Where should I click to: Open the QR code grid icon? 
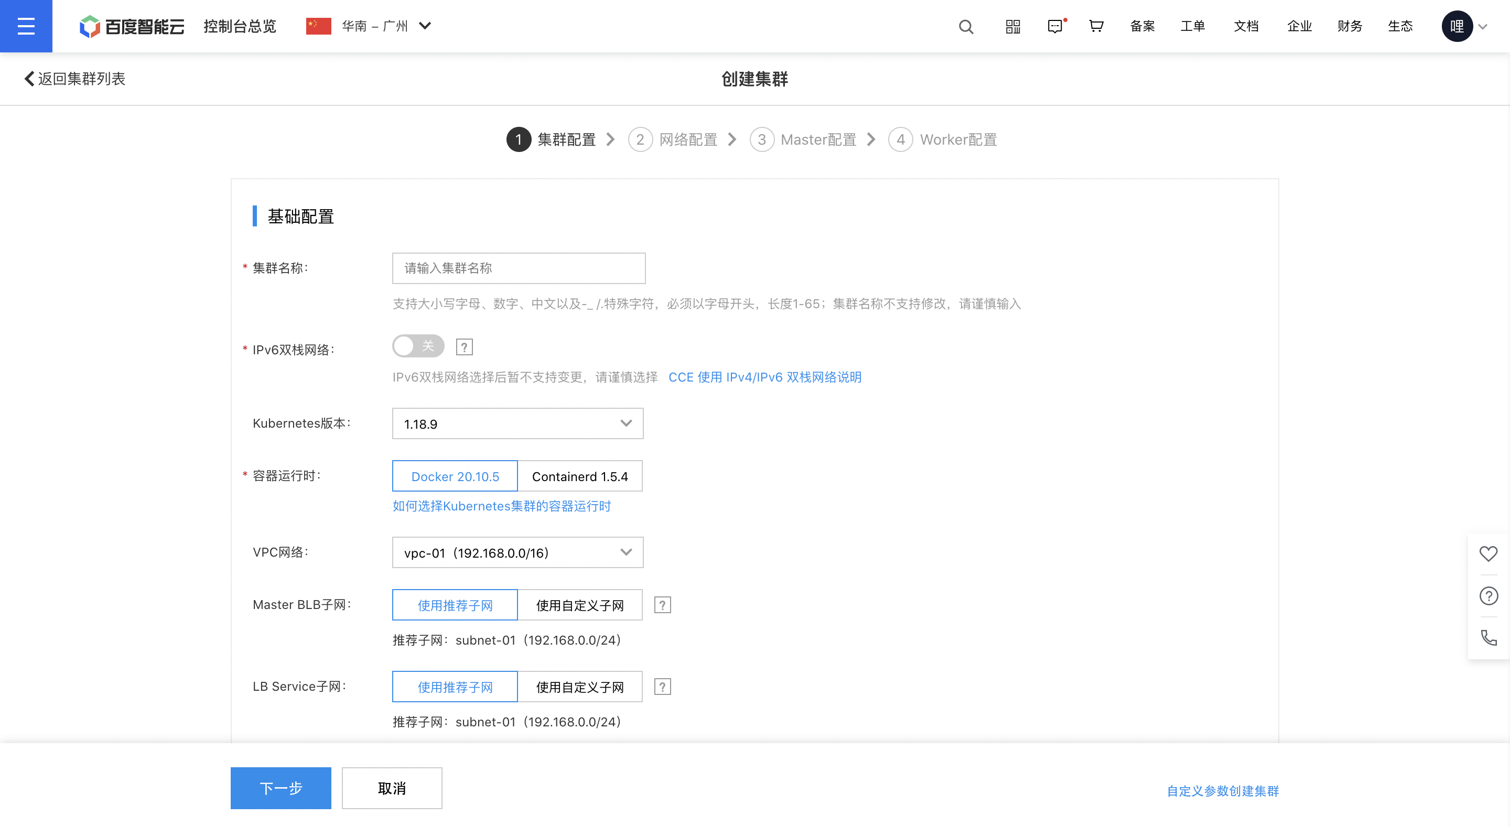1013,26
